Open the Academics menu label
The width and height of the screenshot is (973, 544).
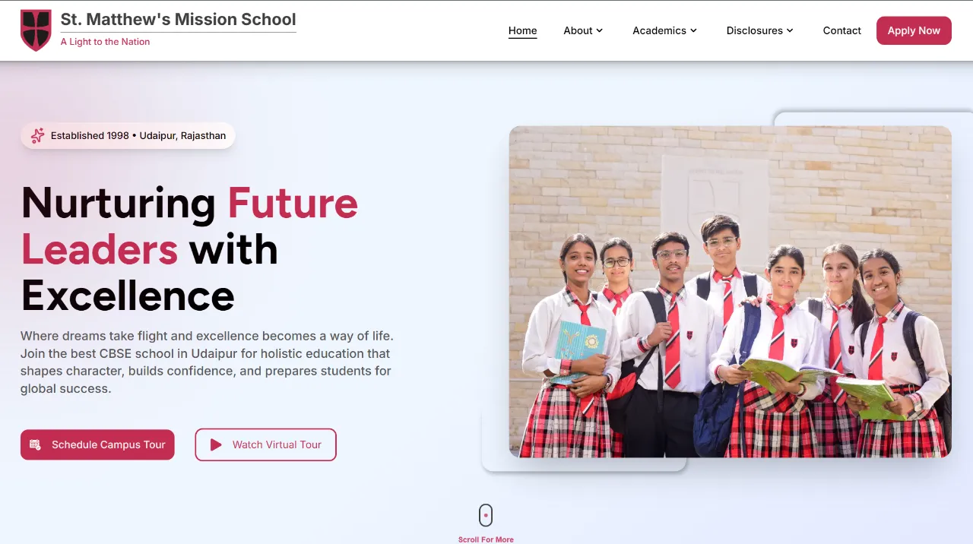click(x=659, y=30)
